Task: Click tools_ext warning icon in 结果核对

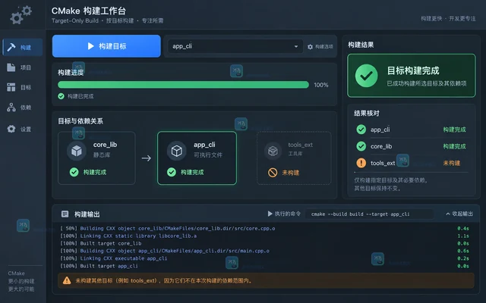Action: [361, 163]
